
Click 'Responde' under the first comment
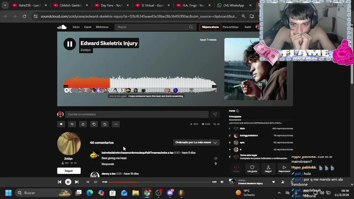click(108, 164)
